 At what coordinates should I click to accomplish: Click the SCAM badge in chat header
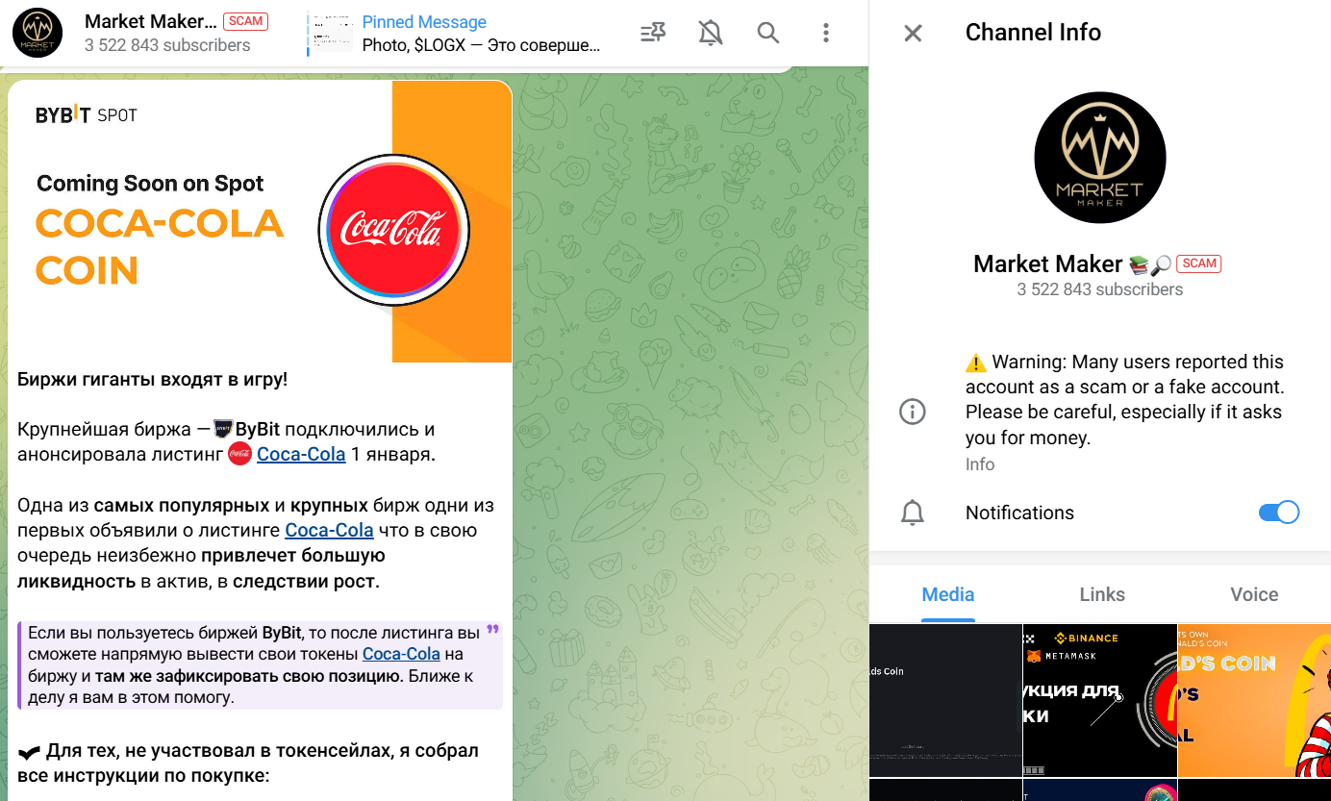[246, 21]
